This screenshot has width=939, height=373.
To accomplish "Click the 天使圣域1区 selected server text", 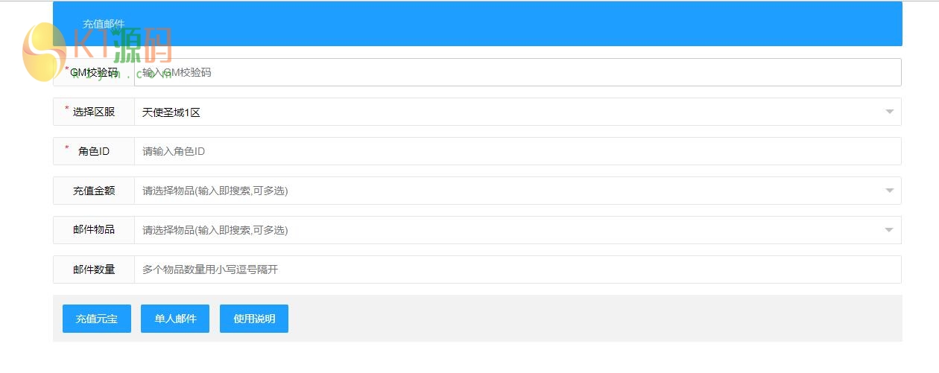I will tap(171, 112).
